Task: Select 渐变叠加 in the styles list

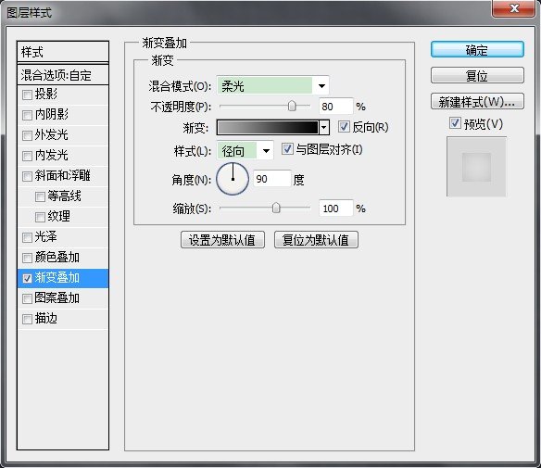Action: tap(63, 278)
